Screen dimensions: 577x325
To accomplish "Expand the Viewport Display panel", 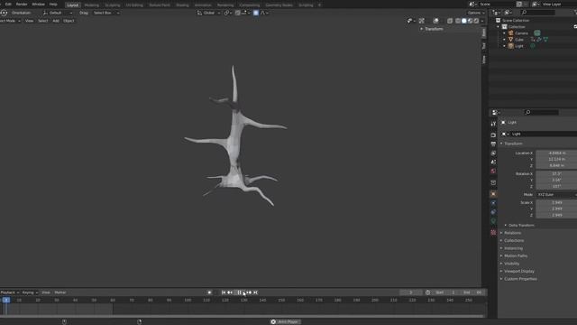I will point(519,271).
